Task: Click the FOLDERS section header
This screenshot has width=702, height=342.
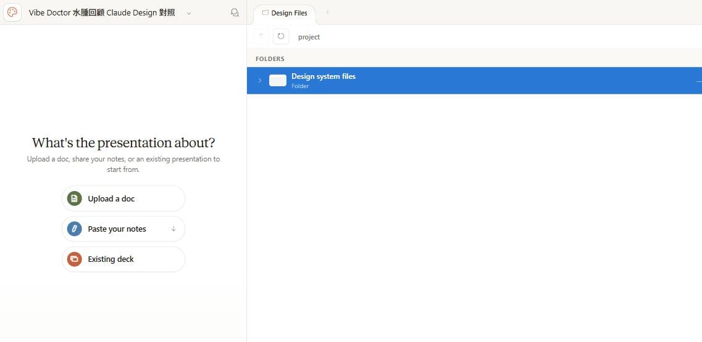Action: tap(270, 59)
